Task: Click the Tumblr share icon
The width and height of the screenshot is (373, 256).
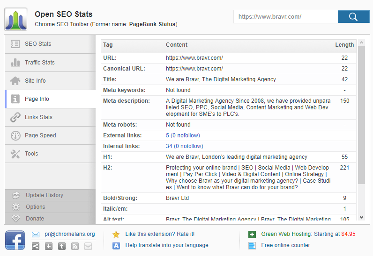Action: [x=61, y=246]
